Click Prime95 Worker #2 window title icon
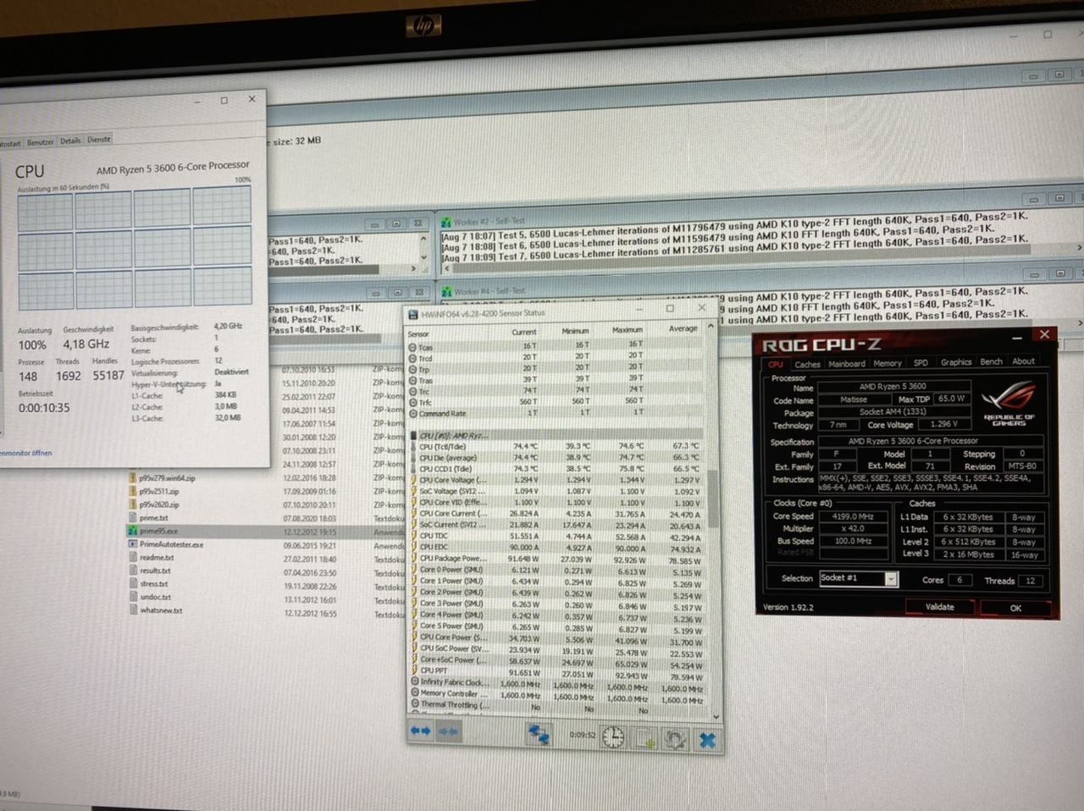The width and height of the screenshot is (1084, 811). coord(446,222)
